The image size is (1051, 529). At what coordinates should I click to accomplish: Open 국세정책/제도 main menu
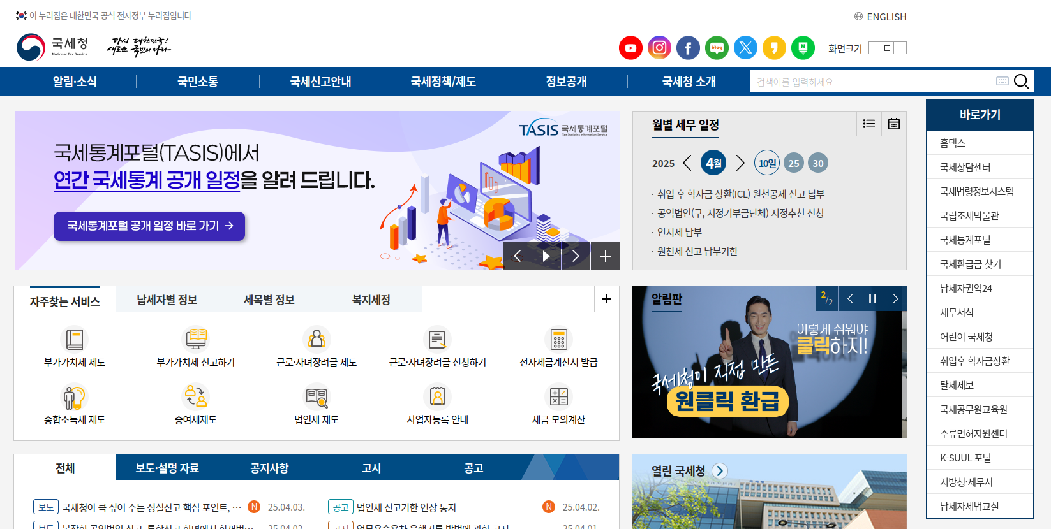pyautogui.click(x=444, y=82)
